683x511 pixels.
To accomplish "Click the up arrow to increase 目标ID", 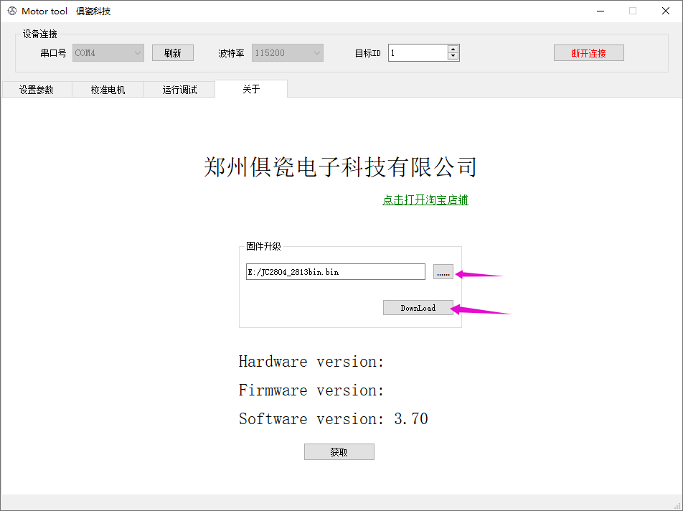I will 453,48.
